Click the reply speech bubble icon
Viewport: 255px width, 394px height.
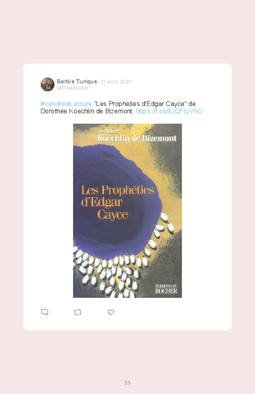[45, 312]
